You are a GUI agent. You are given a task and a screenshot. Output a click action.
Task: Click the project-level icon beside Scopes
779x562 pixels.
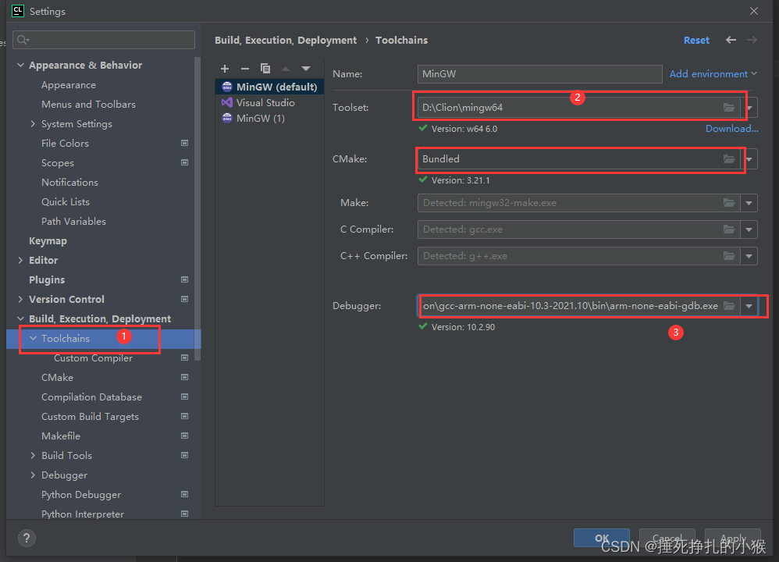185,162
